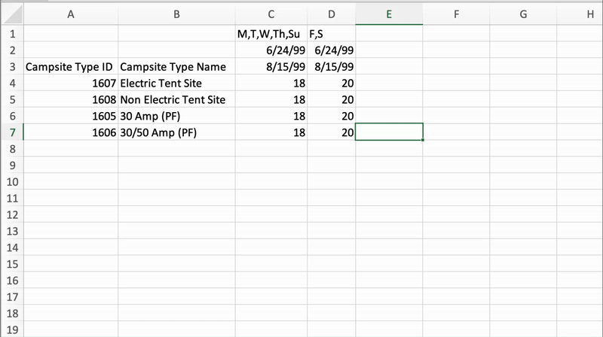The height and width of the screenshot is (337, 603).
Task: Click the 8/15/99 cell in column D
Action: pyautogui.click(x=331, y=67)
